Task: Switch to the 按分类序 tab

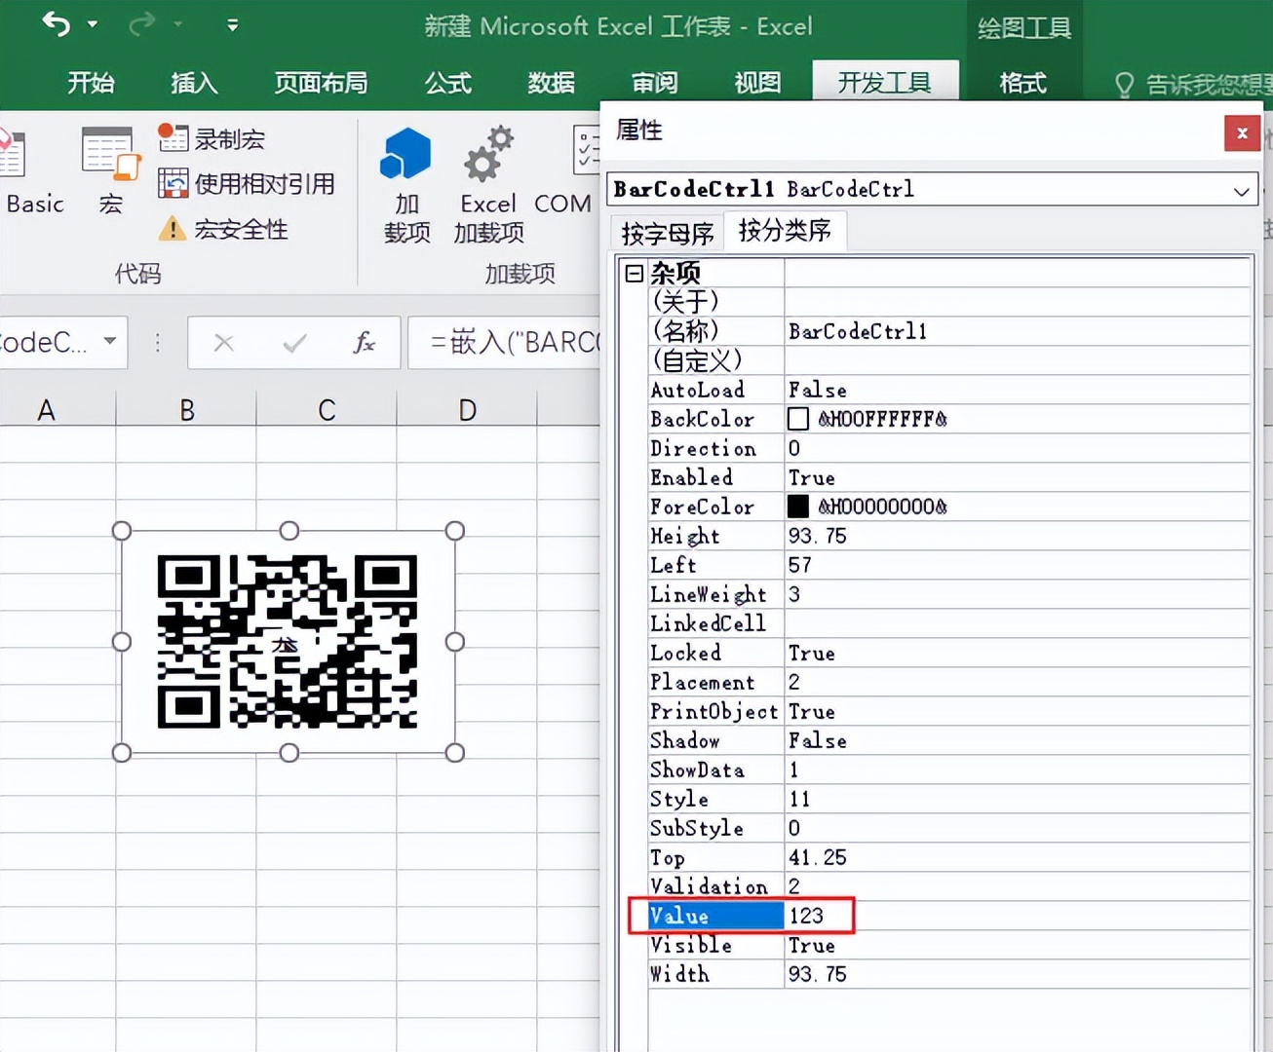Action: (785, 231)
